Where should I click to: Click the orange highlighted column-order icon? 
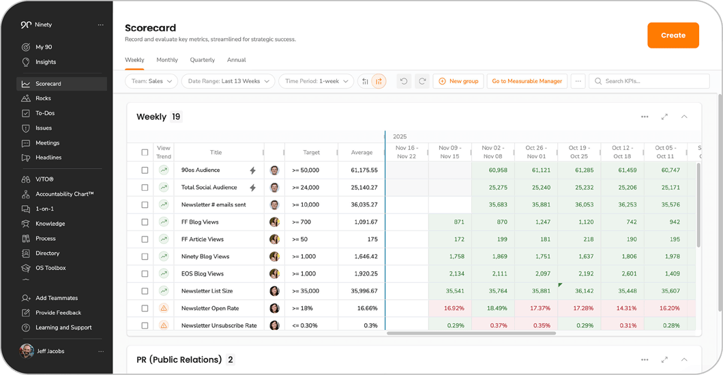coord(379,81)
